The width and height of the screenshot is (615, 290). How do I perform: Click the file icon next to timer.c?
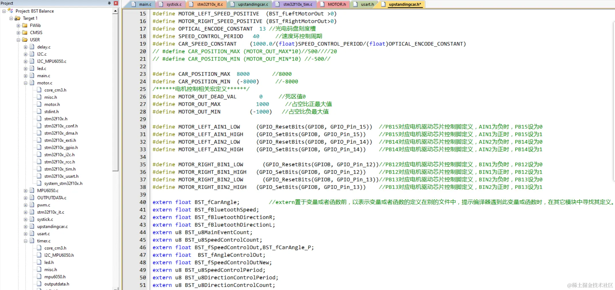[32, 241]
